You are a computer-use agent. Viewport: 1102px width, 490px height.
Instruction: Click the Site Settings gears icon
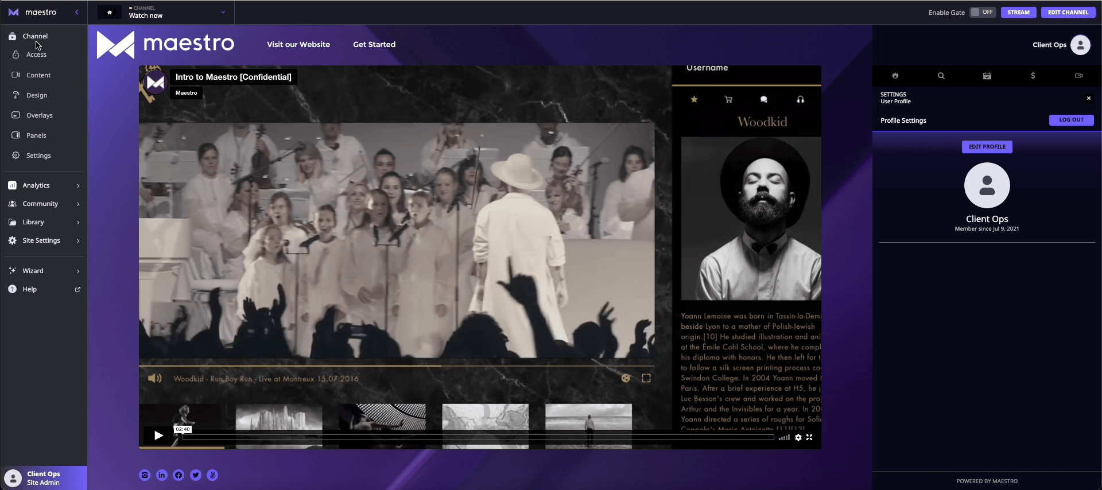click(x=12, y=240)
